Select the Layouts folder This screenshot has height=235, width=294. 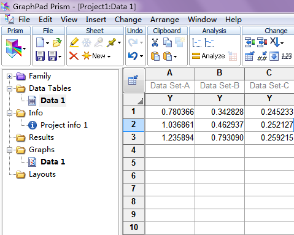pos(42,174)
